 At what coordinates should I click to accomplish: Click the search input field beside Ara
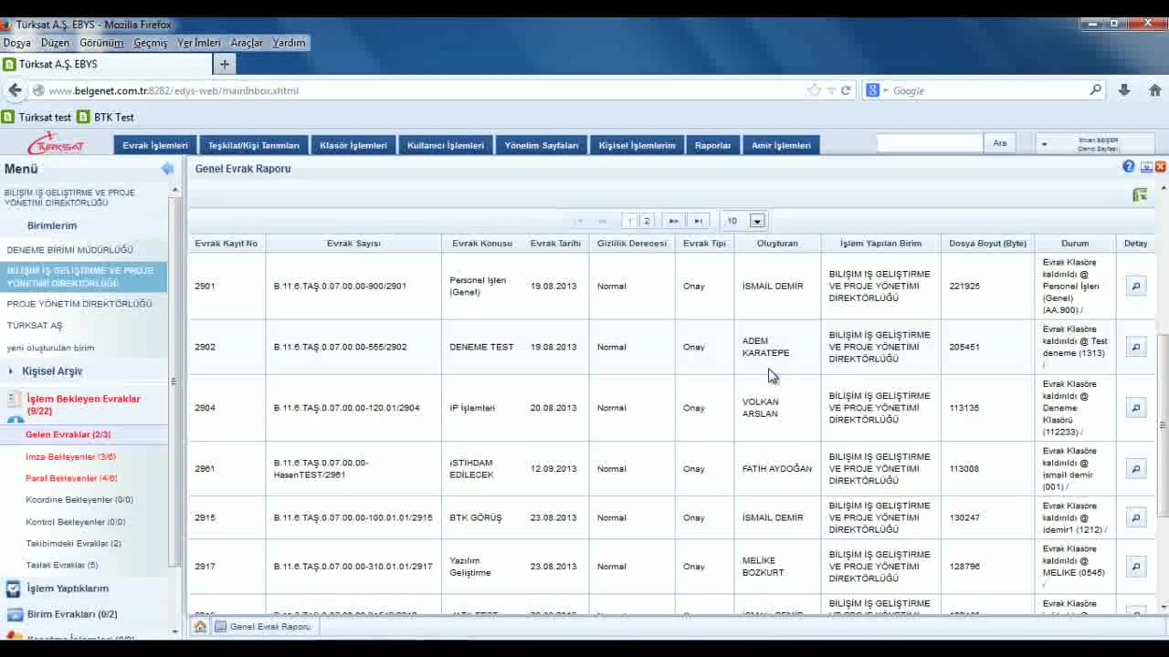pos(929,143)
